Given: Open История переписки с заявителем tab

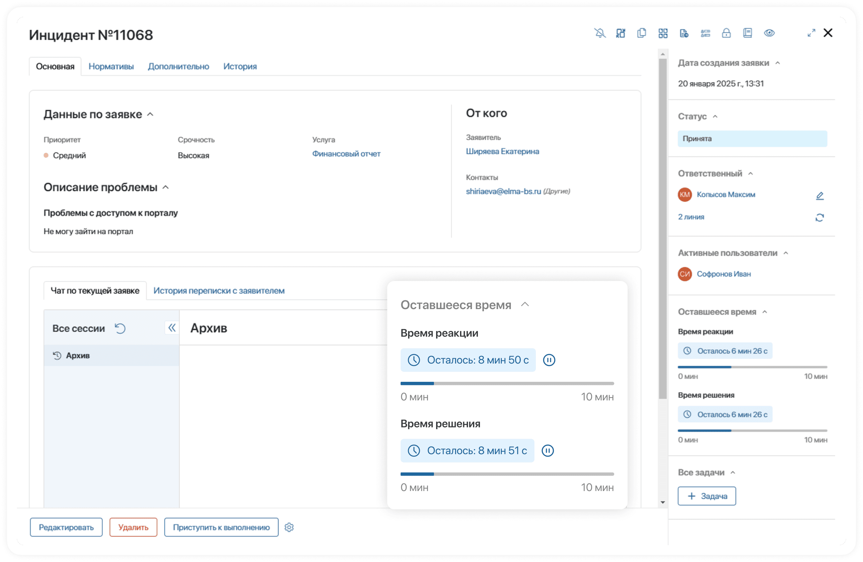Looking at the screenshot, I should [x=219, y=291].
